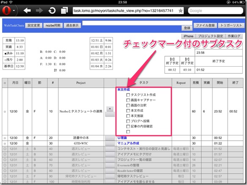247x185 pixels.
Task: Select the row checkbox for task #30
Action: (5, 144)
